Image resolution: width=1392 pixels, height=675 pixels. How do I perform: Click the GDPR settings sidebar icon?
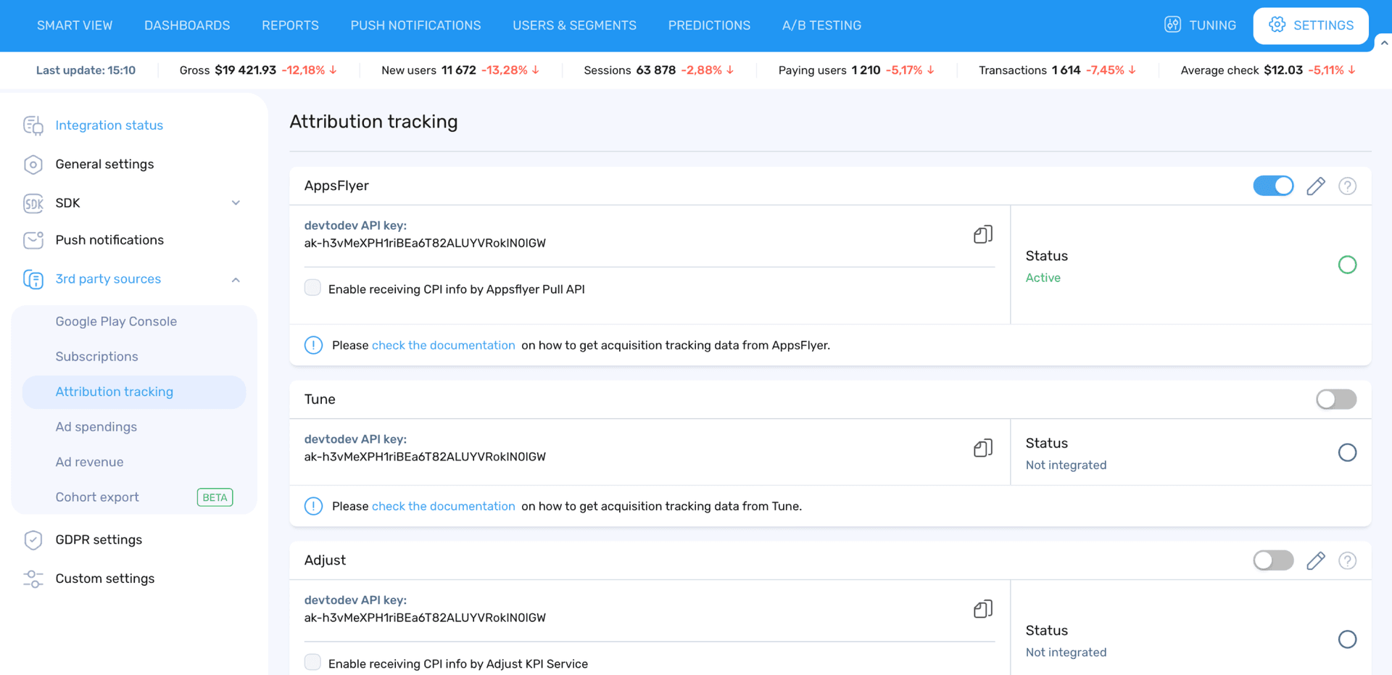[33, 539]
